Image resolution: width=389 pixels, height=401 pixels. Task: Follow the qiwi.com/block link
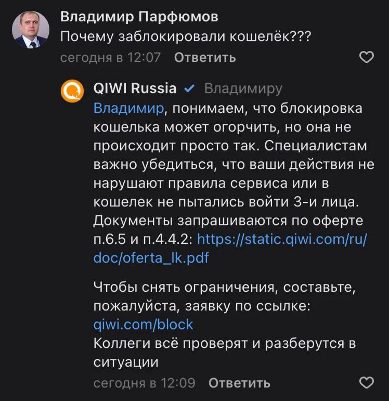point(143,325)
